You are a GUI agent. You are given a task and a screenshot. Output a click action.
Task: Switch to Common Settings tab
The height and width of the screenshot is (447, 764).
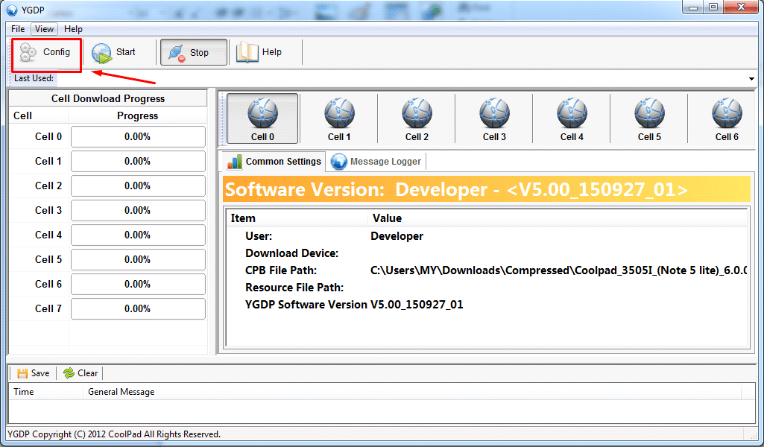[274, 161]
